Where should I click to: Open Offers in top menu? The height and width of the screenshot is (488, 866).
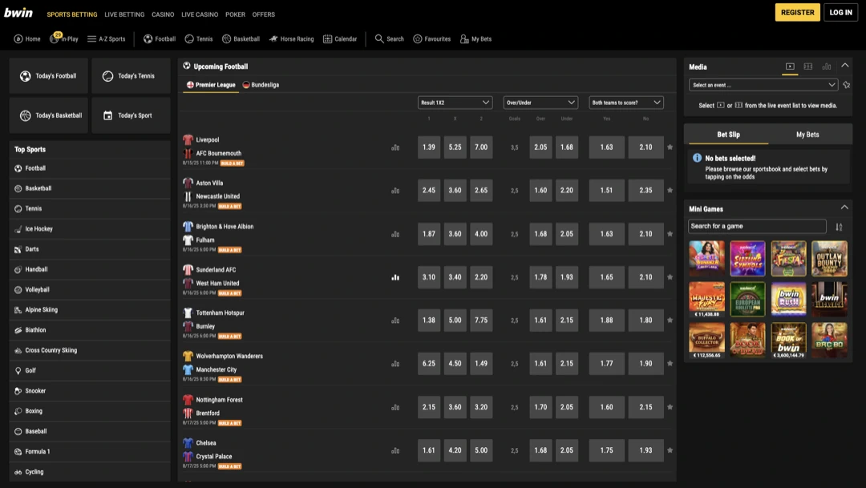coord(264,14)
